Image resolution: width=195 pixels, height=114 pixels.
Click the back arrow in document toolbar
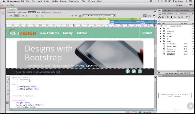(72, 16)
